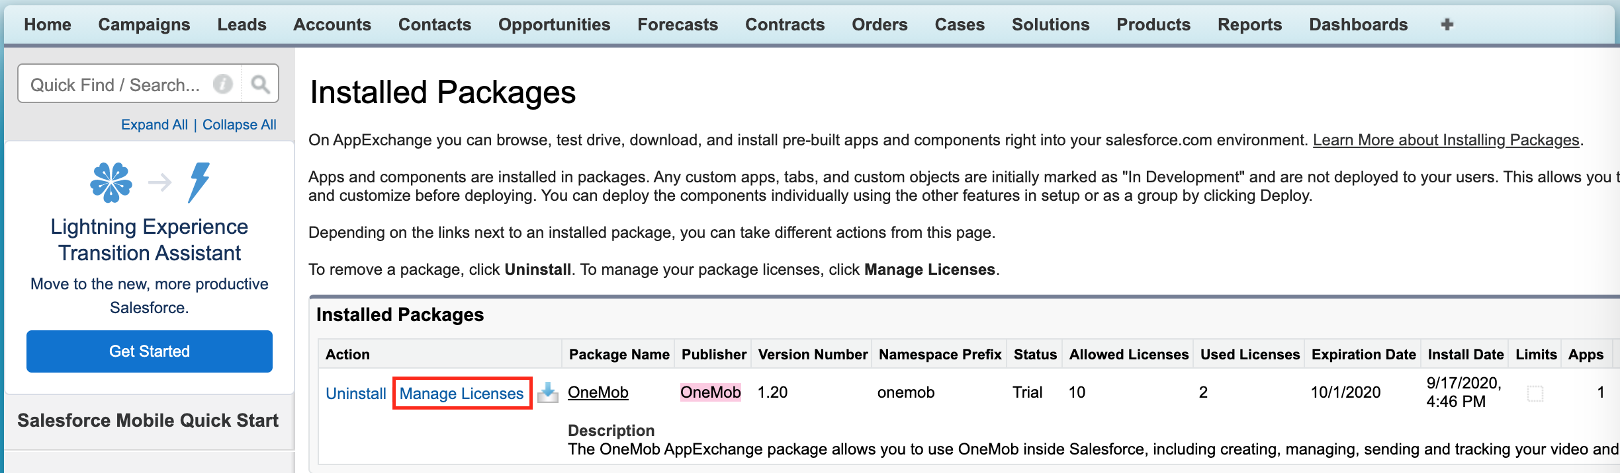Screen dimensions: 1620x473
Task: Go to the Accounts tab
Action: click(x=332, y=24)
